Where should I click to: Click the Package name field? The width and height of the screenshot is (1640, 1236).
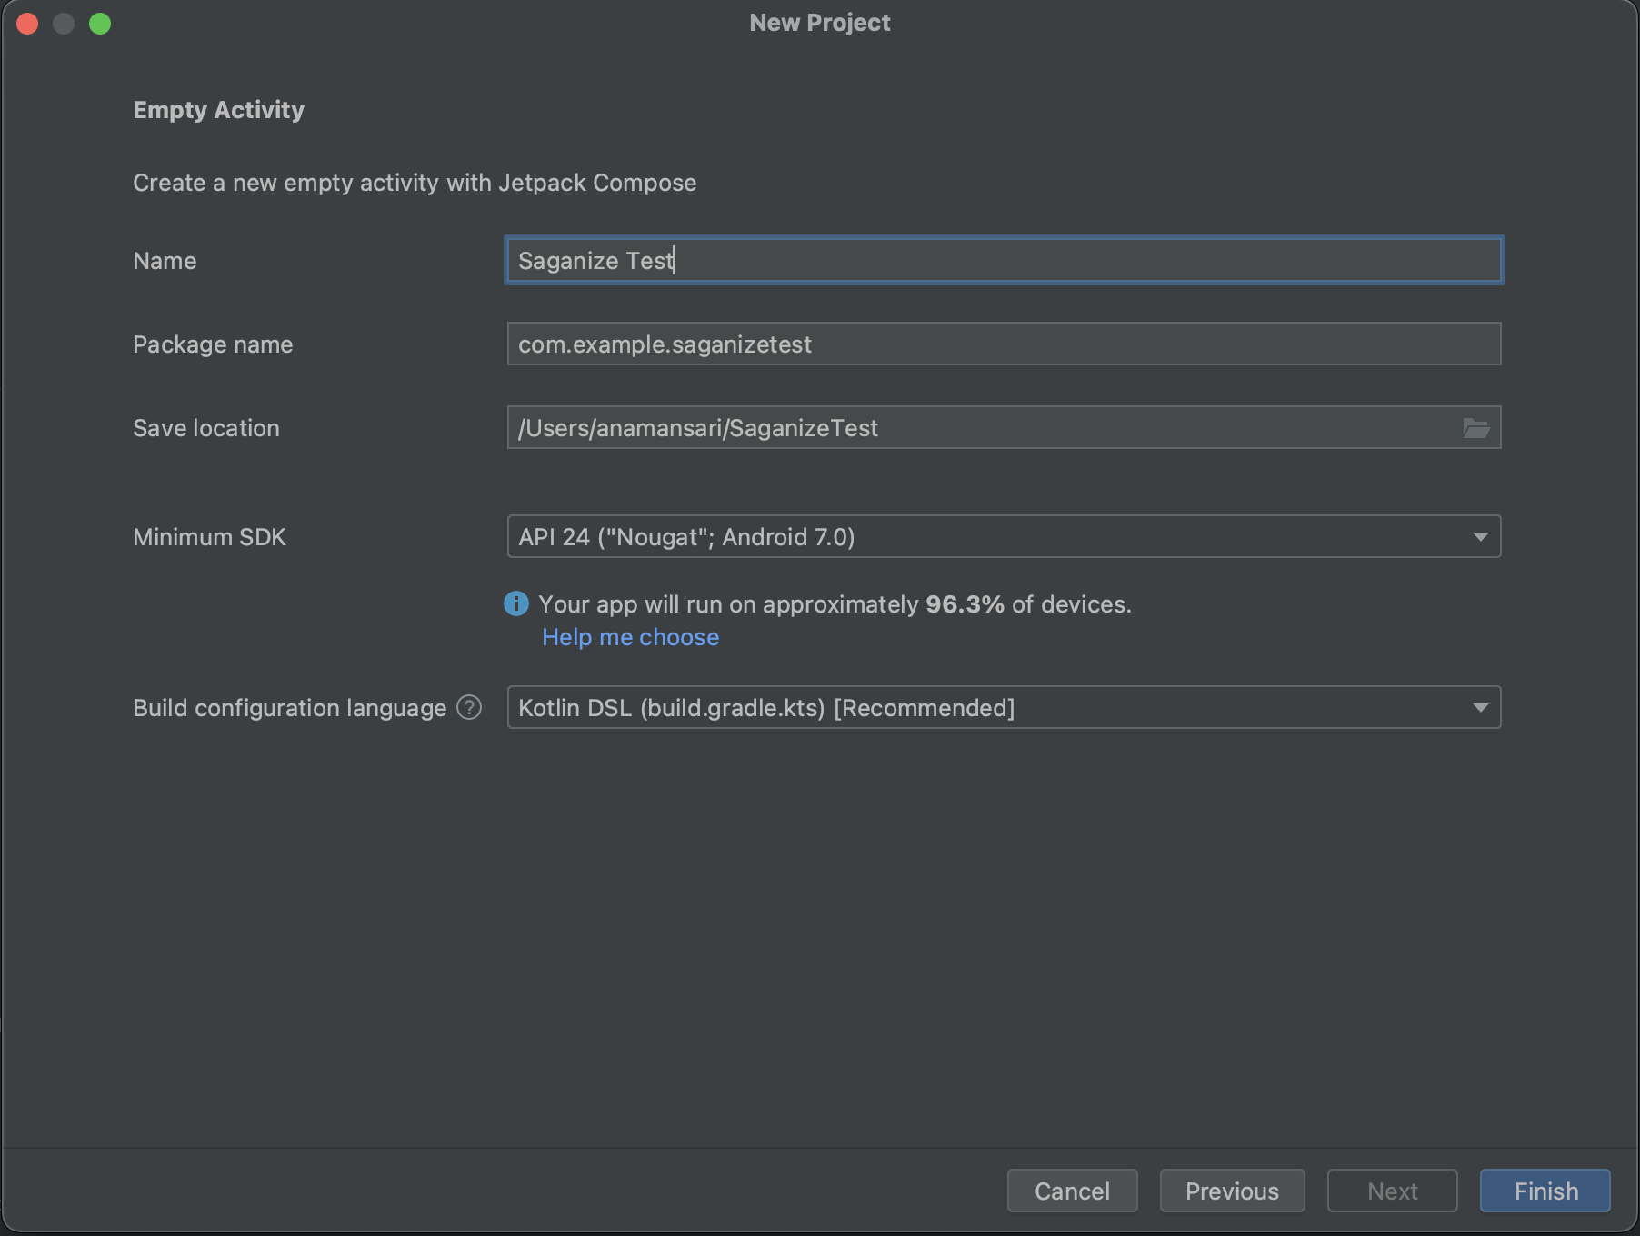(x=1004, y=344)
